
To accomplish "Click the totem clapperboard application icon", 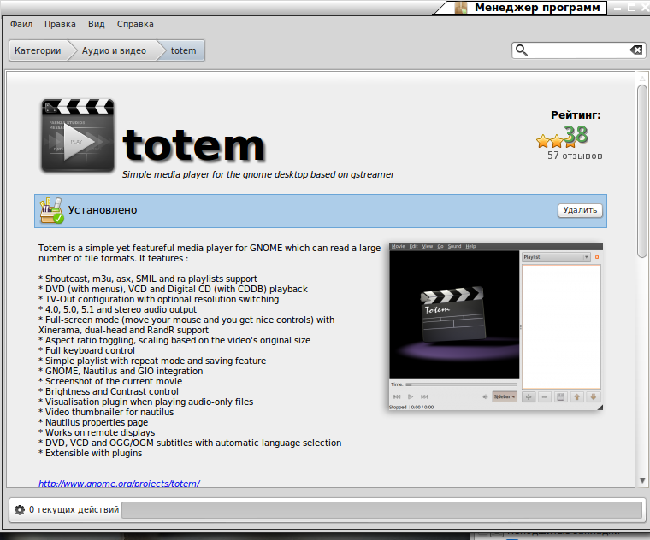I will click(77, 135).
